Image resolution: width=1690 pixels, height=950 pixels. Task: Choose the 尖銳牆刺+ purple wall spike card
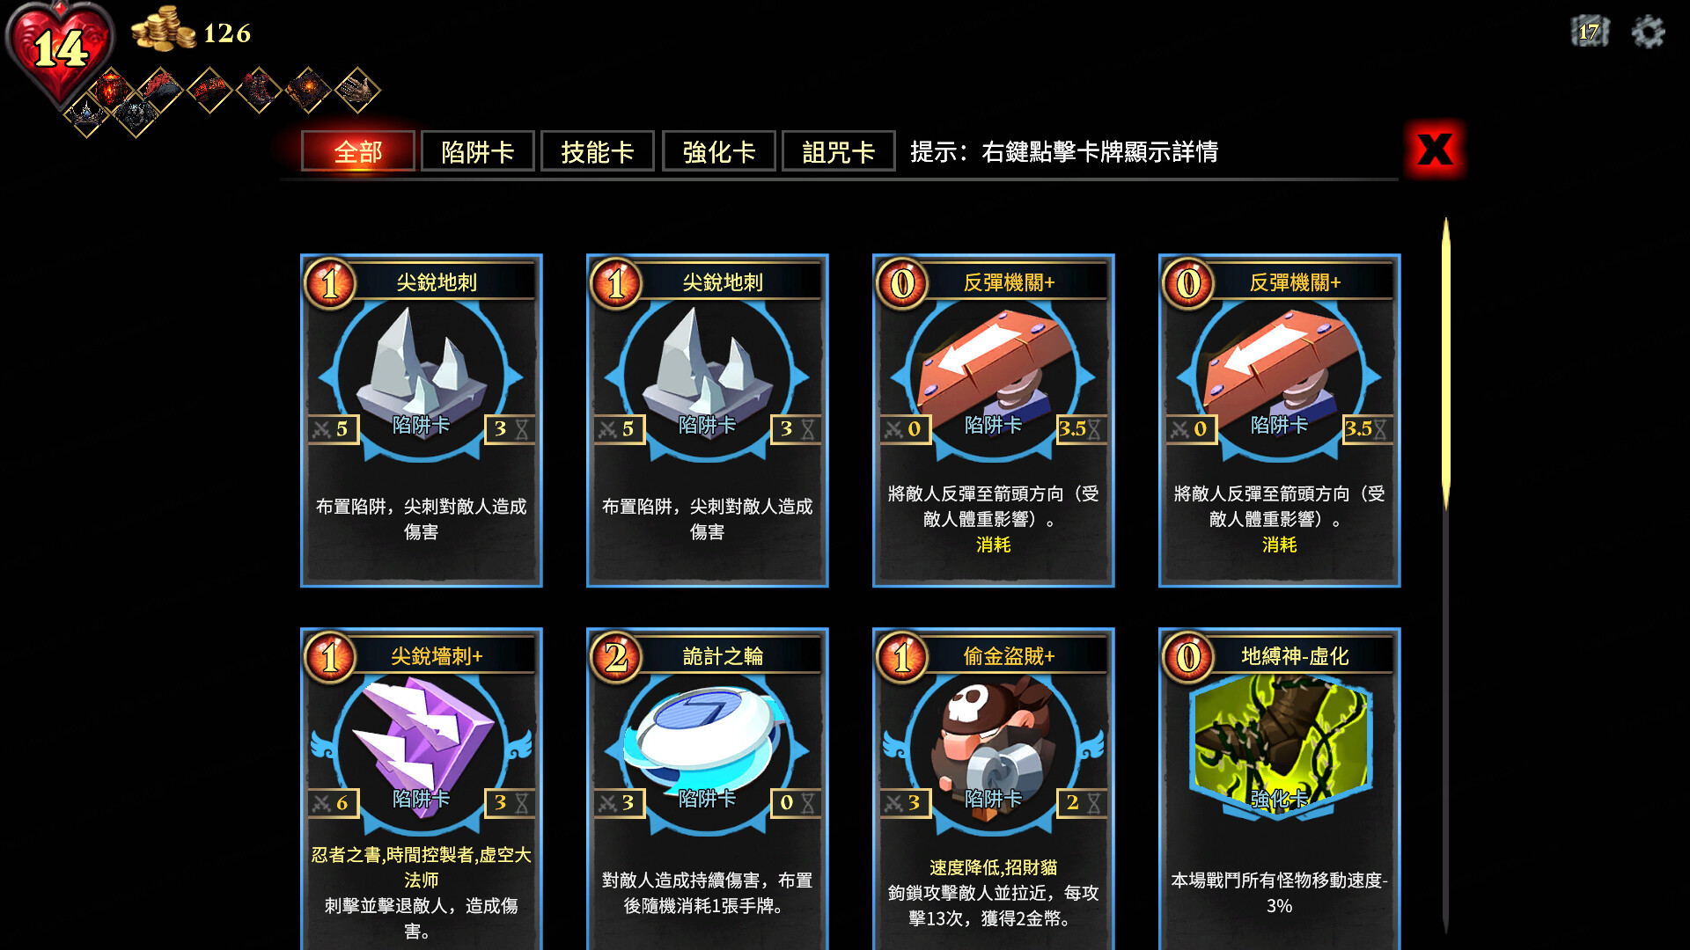coord(422,789)
